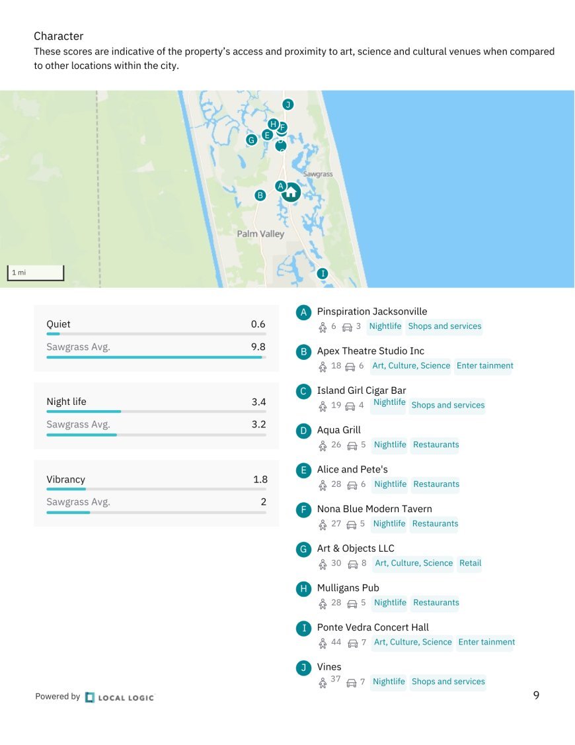The image size is (575, 745).
Task: Click the Mulligans Pub name
Action: 348,588
